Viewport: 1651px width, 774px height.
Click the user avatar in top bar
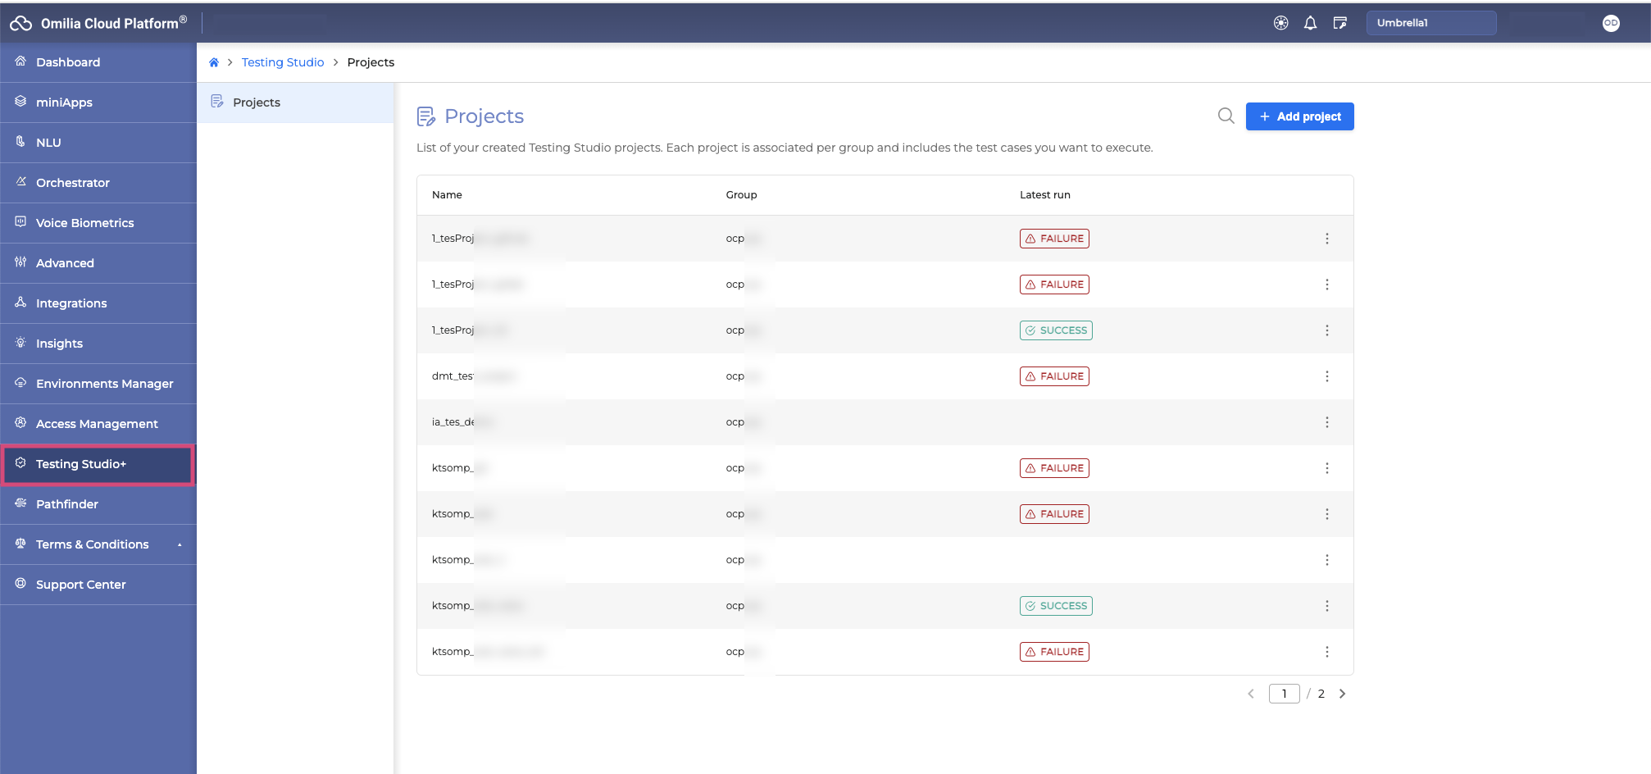point(1610,23)
